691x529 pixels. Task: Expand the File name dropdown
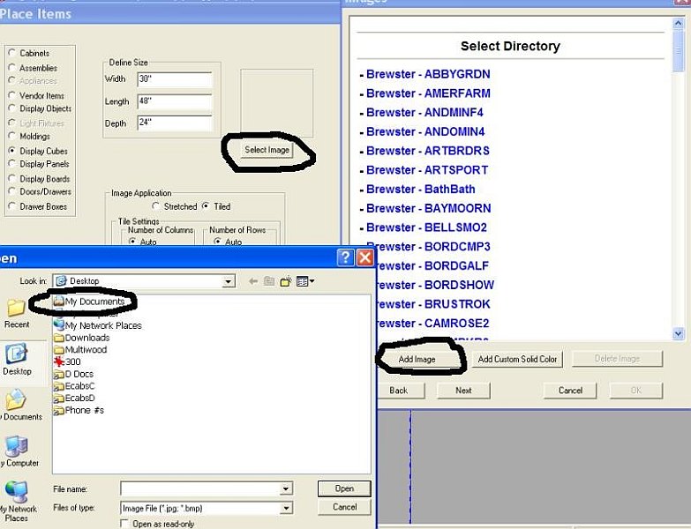pyautogui.click(x=286, y=488)
